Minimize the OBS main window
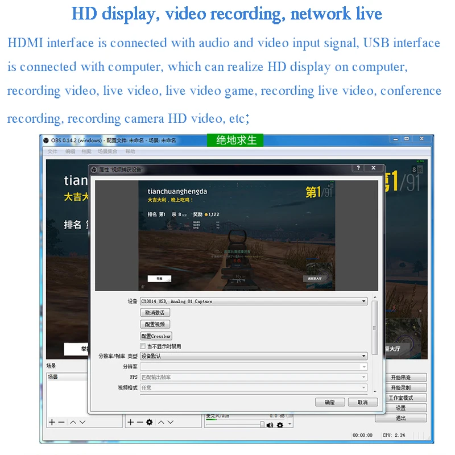The width and height of the screenshot is (455, 455). coord(395,139)
